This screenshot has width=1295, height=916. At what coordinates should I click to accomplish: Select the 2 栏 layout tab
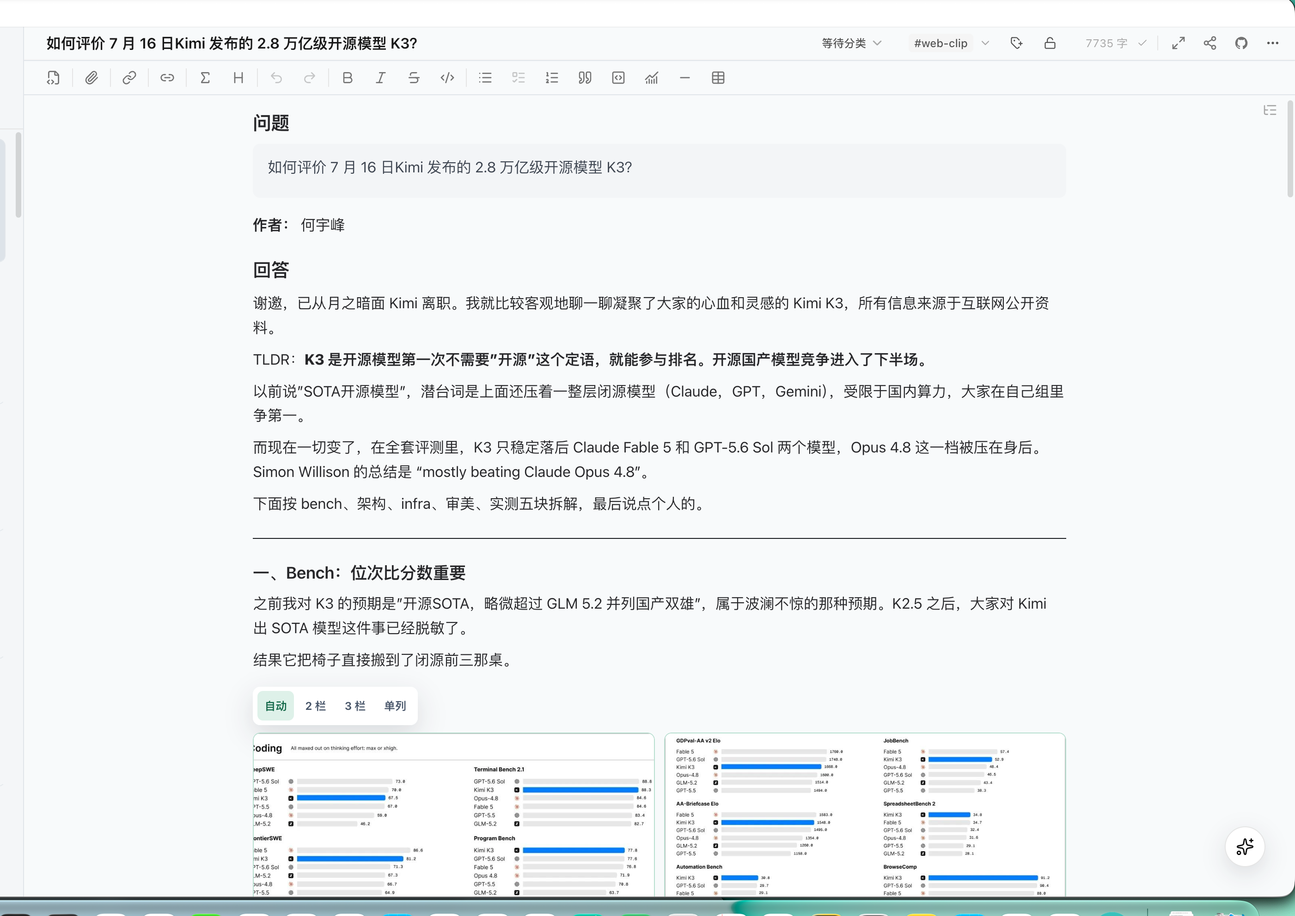tap(315, 706)
